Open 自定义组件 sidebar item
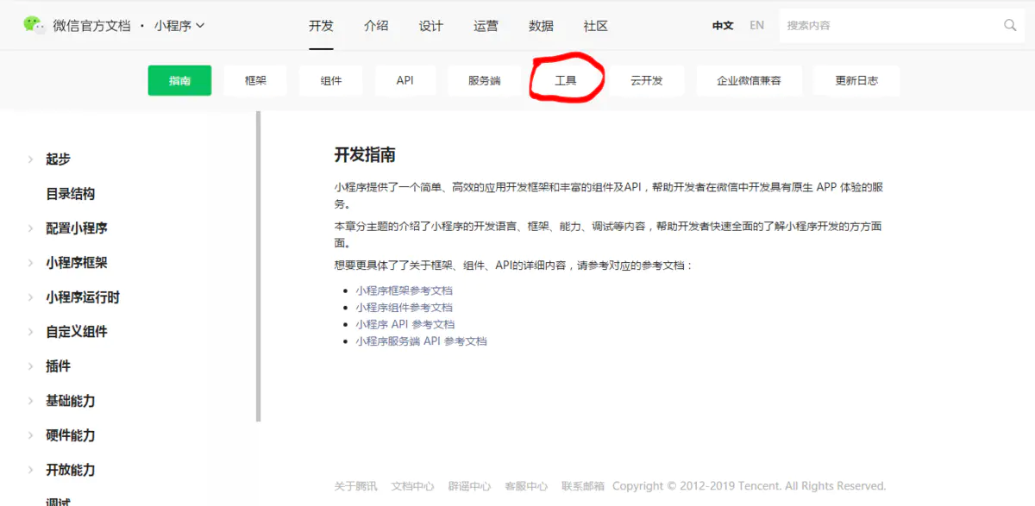This screenshot has width=1035, height=506. 77,332
